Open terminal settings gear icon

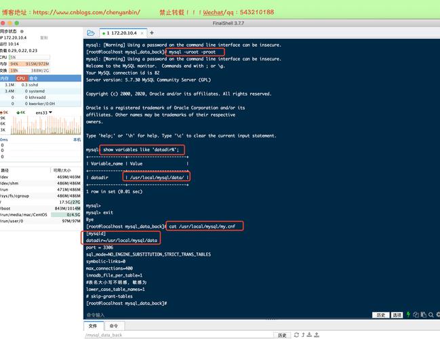pos(438,315)
